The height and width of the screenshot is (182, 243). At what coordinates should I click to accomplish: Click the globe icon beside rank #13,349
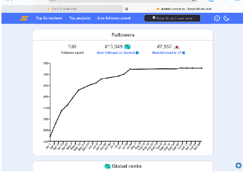coord(128,47)
